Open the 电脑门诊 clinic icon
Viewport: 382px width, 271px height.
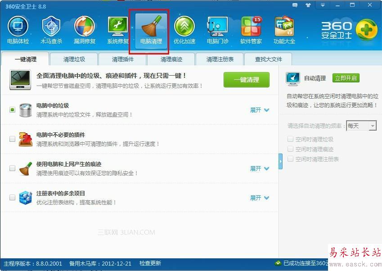tap(218, 30)
